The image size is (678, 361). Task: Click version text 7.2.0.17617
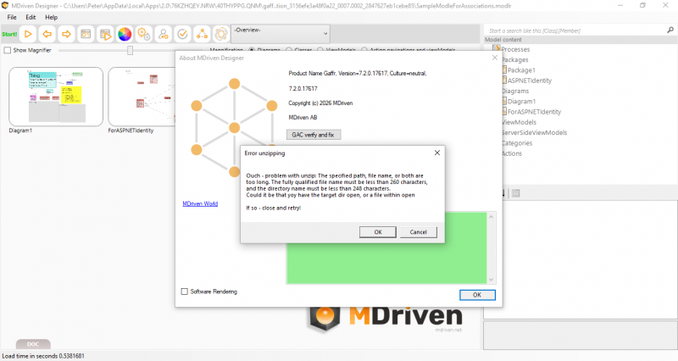303,89
